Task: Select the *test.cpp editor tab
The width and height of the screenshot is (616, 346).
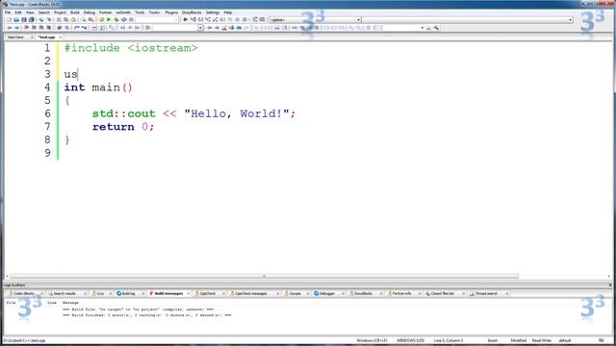Action: [x=47, y=37]
